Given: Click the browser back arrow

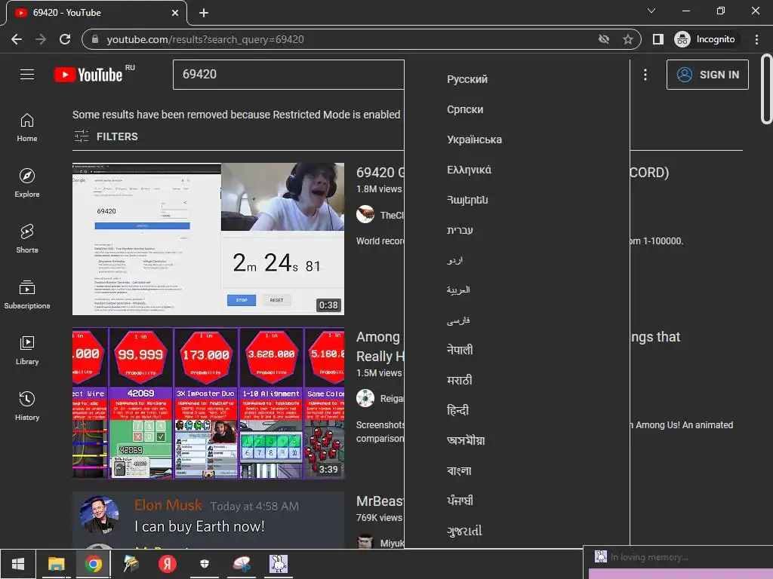Looking at the screenshot, I should point(17,39).
